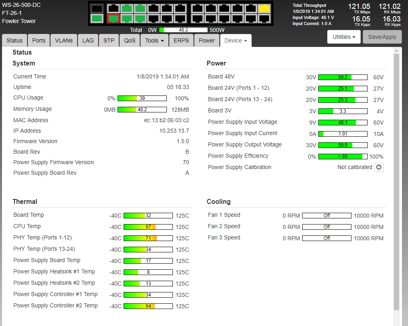Open the Utilities dropdown
This screenshot has width=408, height=326.
[x=343, y=37]
